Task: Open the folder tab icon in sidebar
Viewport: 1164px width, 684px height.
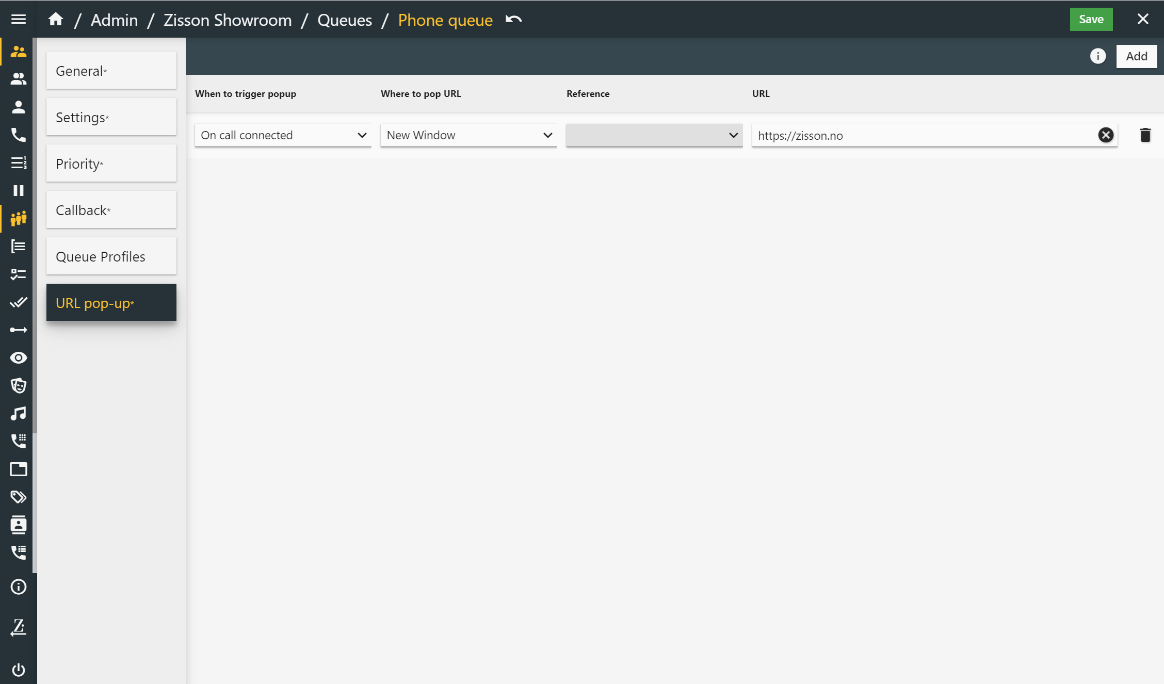Action: click(19, 469)
